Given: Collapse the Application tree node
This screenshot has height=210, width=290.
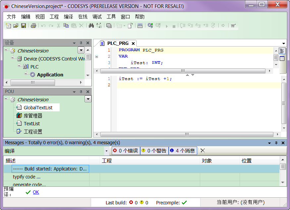Looking at the screenshot, I should tap(26, 73).
